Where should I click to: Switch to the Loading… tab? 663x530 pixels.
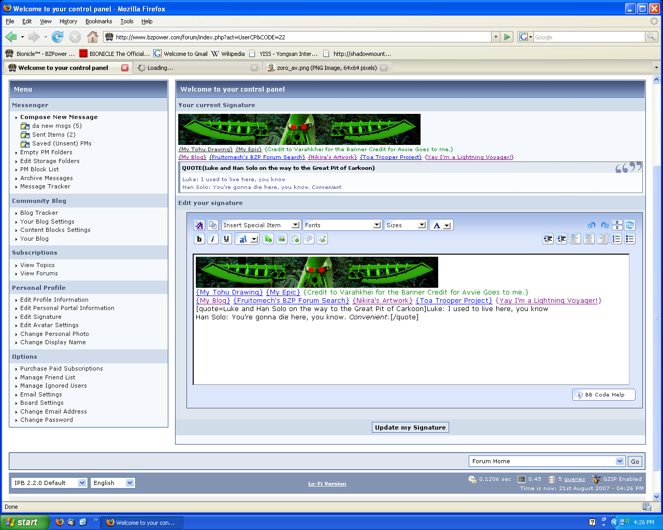point(197,68)
